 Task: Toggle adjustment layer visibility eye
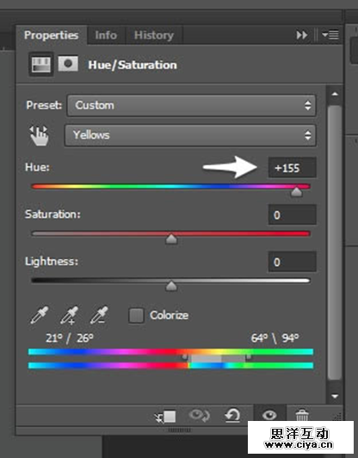[x=269, y=415]
